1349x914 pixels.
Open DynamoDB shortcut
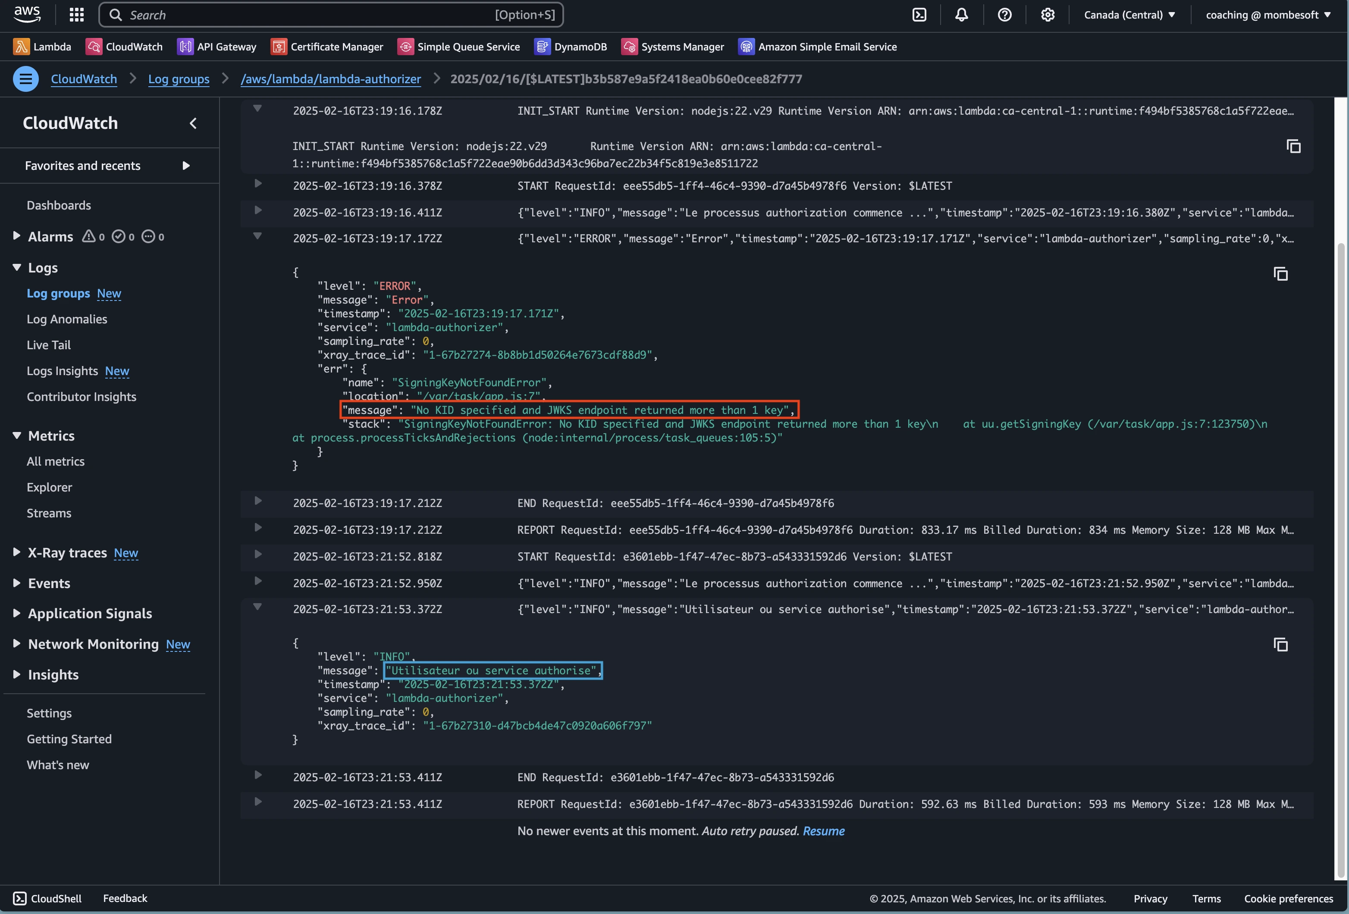pos(571,47)
